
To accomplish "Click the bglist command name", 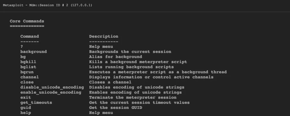I will 28,67.
